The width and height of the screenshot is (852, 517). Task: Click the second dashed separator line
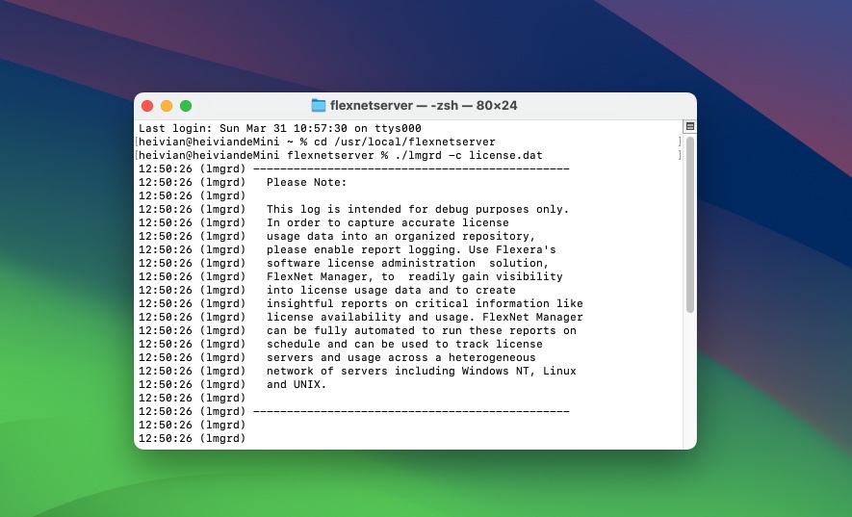(x=410, y=411)
